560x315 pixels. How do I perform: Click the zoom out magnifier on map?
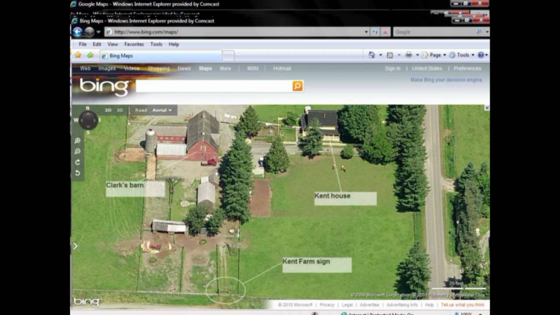click(x=77, y=151)
